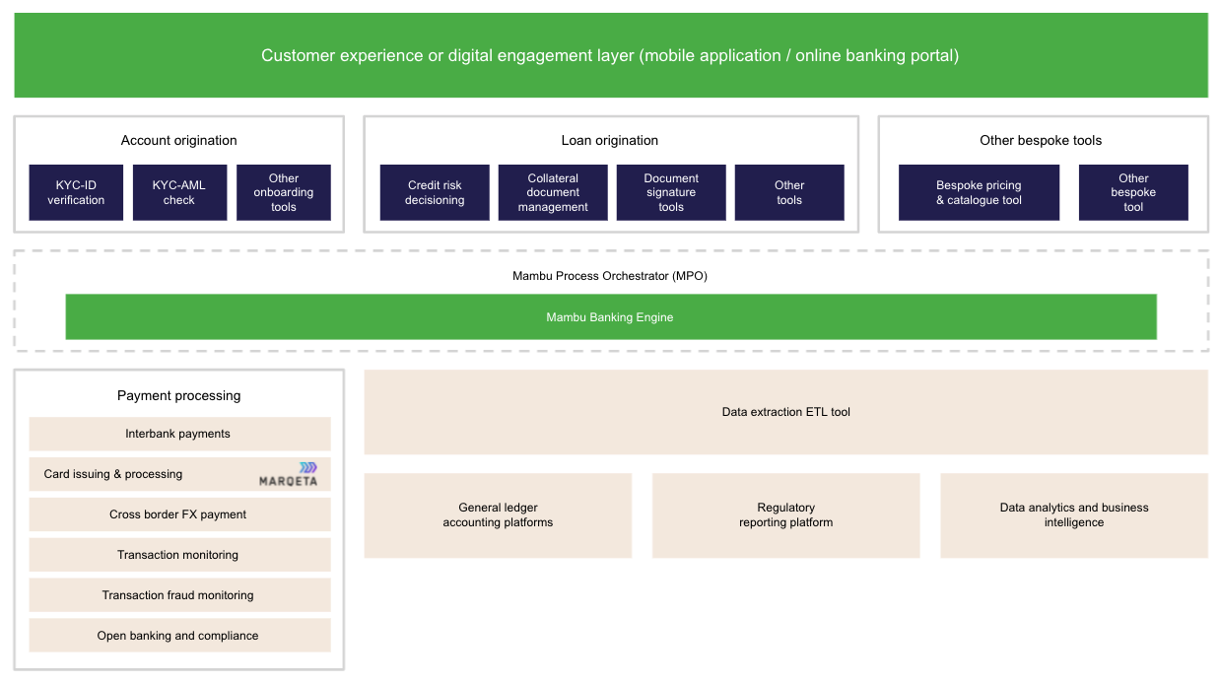Click the Transaction monitoring row

tap(179, 555)
